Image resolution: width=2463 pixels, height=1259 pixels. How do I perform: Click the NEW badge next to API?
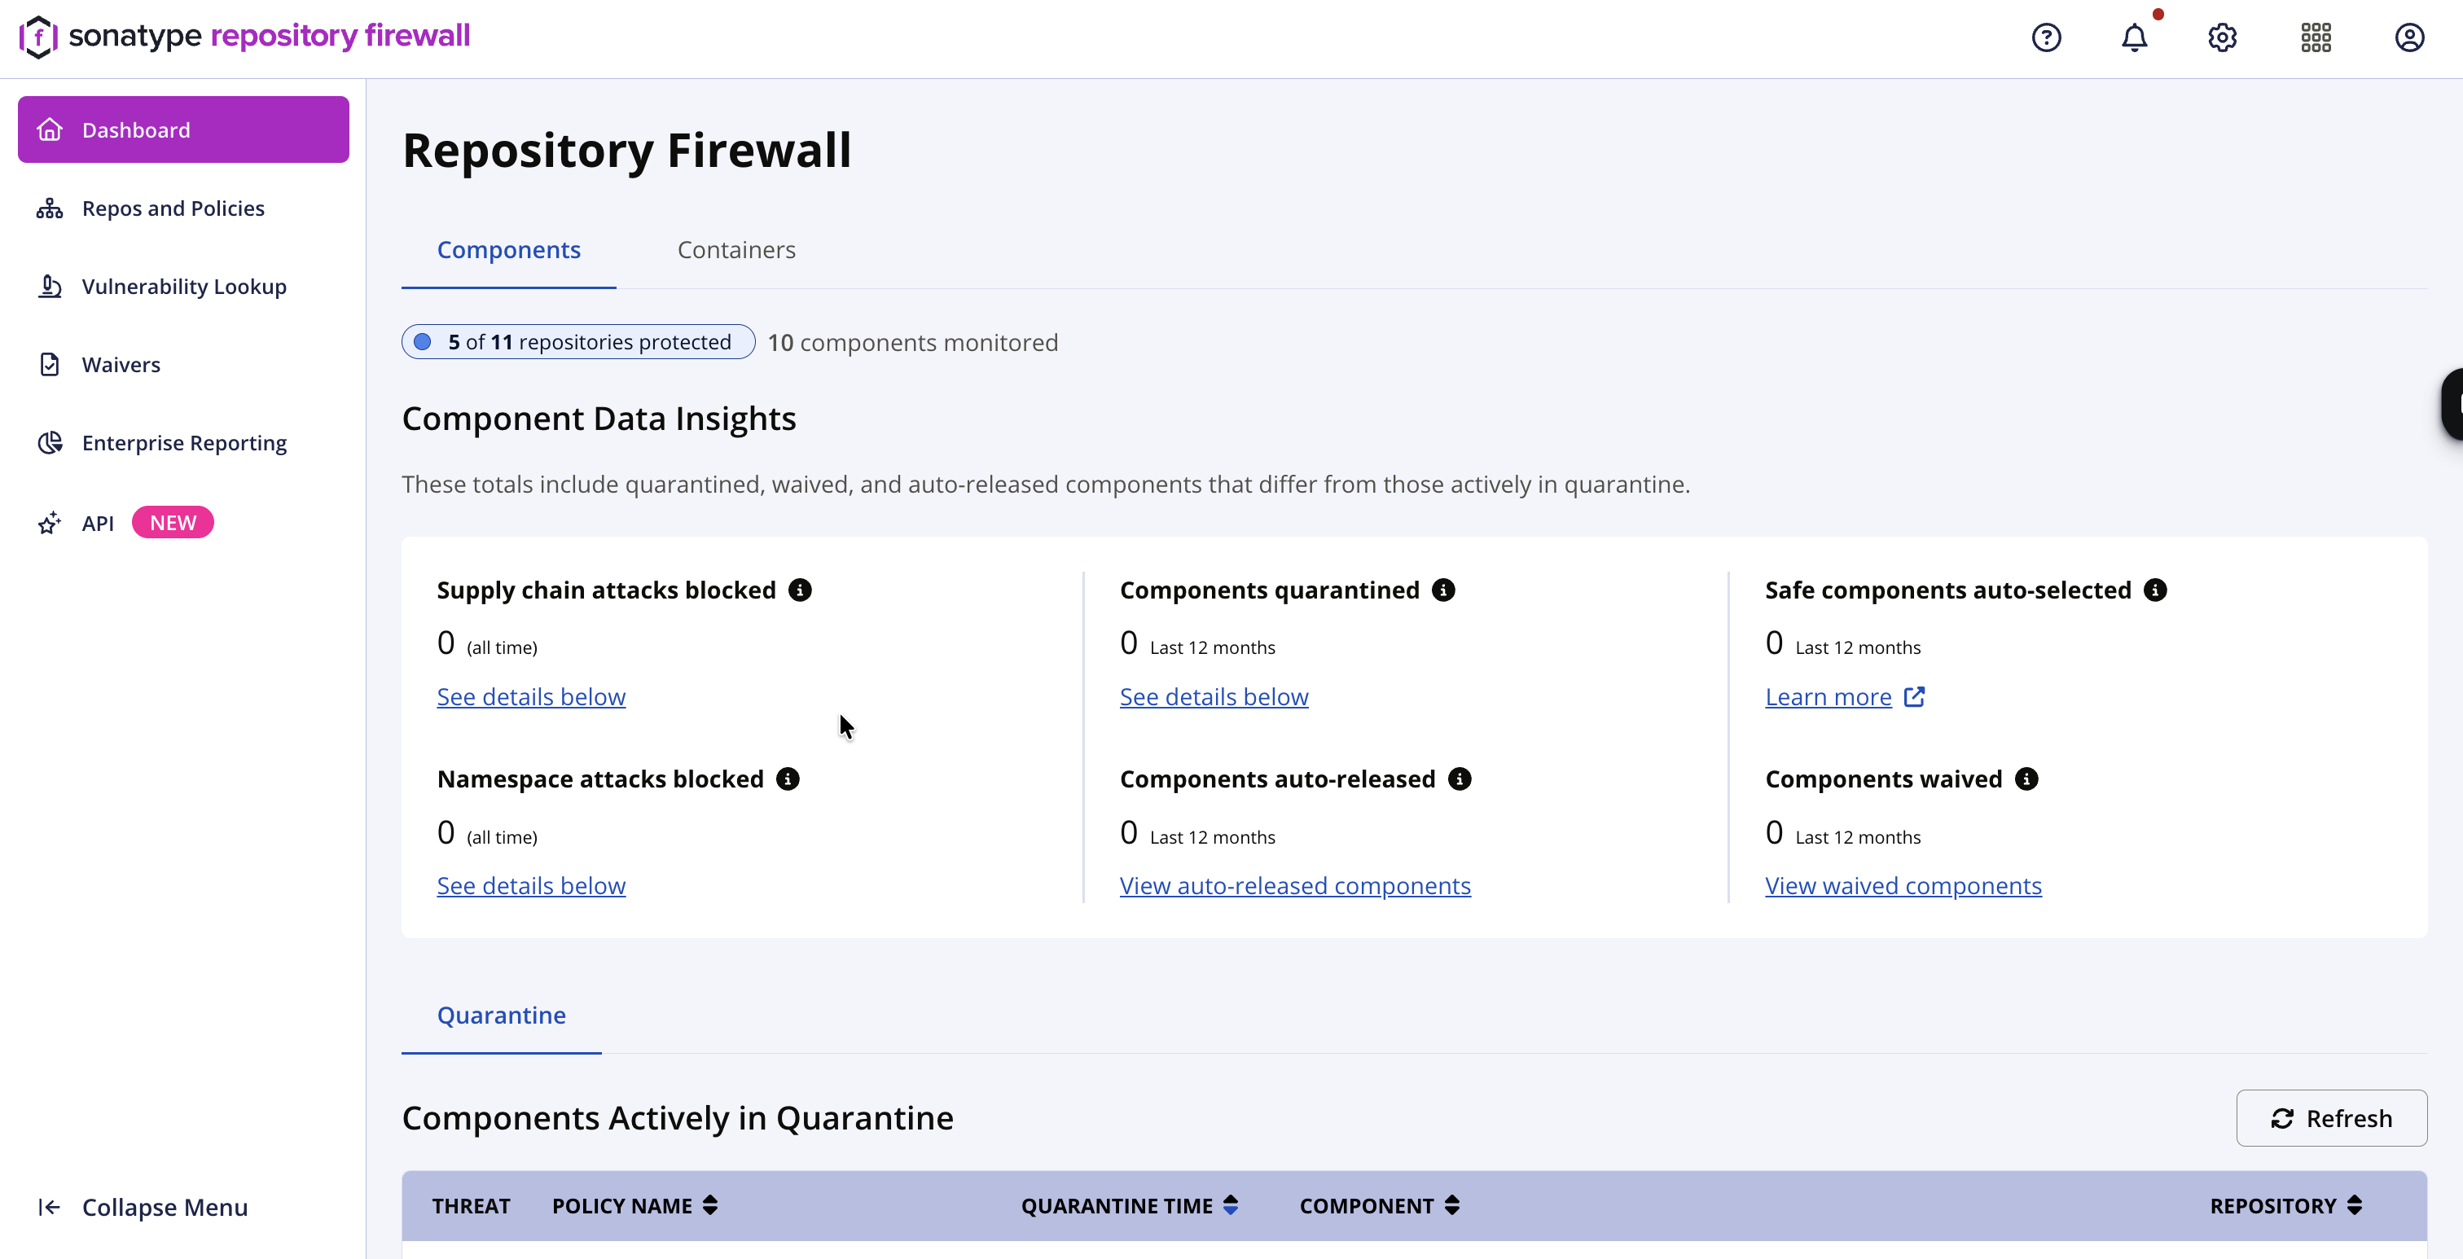coord(173,523)
